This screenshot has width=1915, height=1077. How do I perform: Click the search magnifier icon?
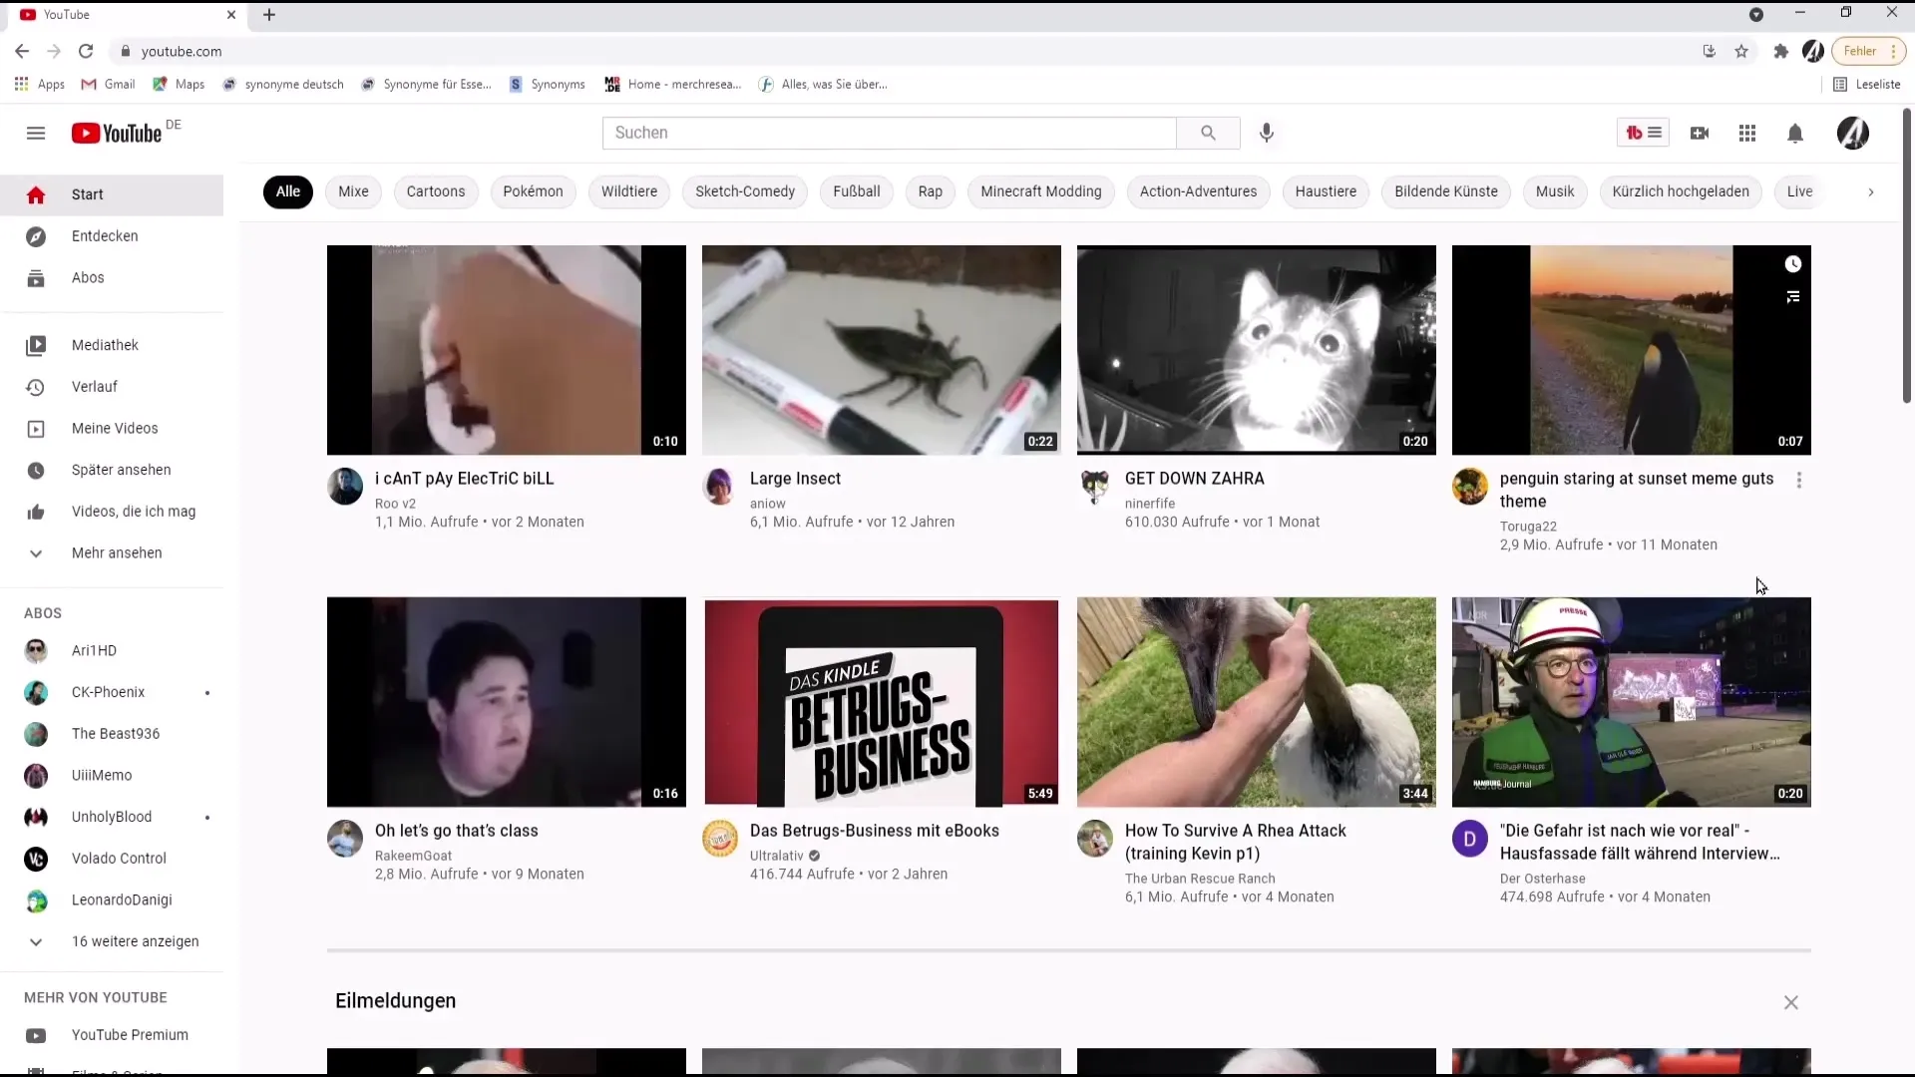pos(1208,132)
